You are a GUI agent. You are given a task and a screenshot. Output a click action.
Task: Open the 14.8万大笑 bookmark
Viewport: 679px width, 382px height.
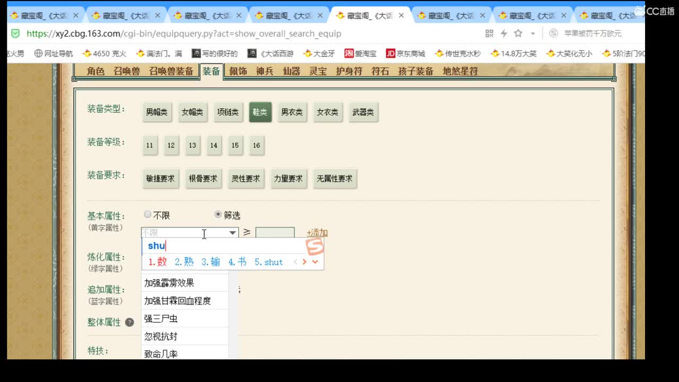point(514,53)
